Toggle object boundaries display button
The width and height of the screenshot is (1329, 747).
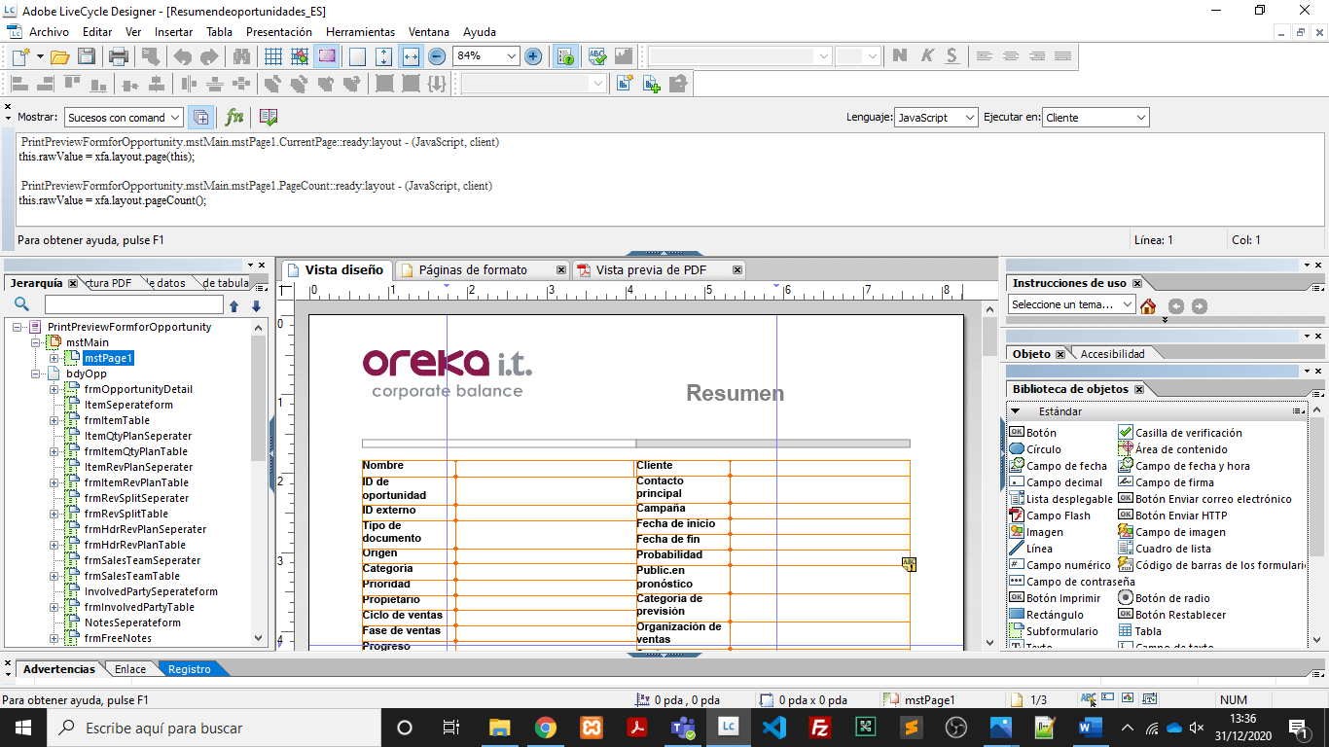pyautogui.click(x=326, y=56)
